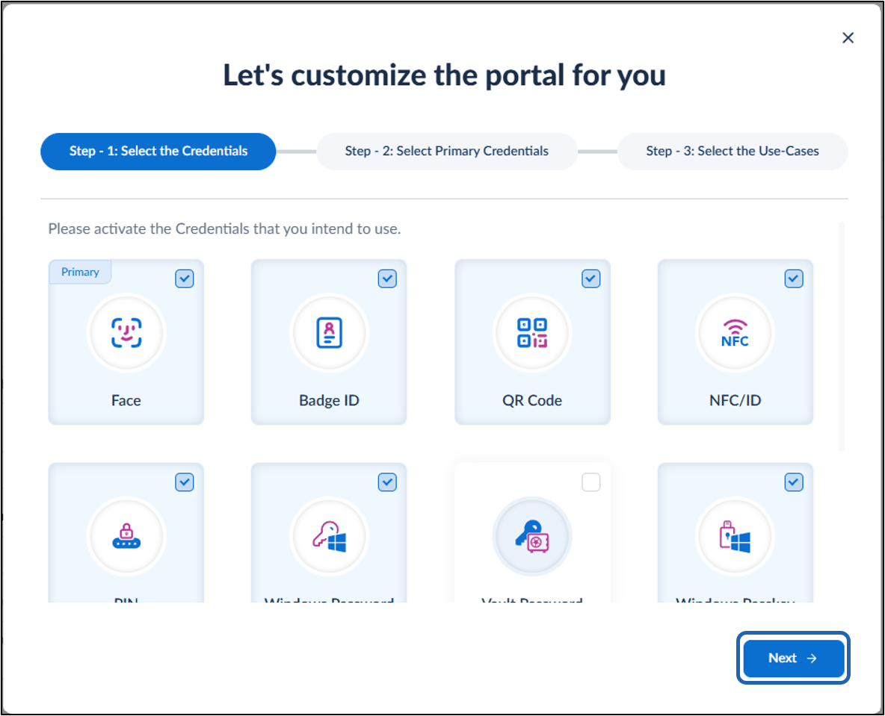Click the QR Code credential icon
The image size is (885, 716).
(x=532, y=333)
